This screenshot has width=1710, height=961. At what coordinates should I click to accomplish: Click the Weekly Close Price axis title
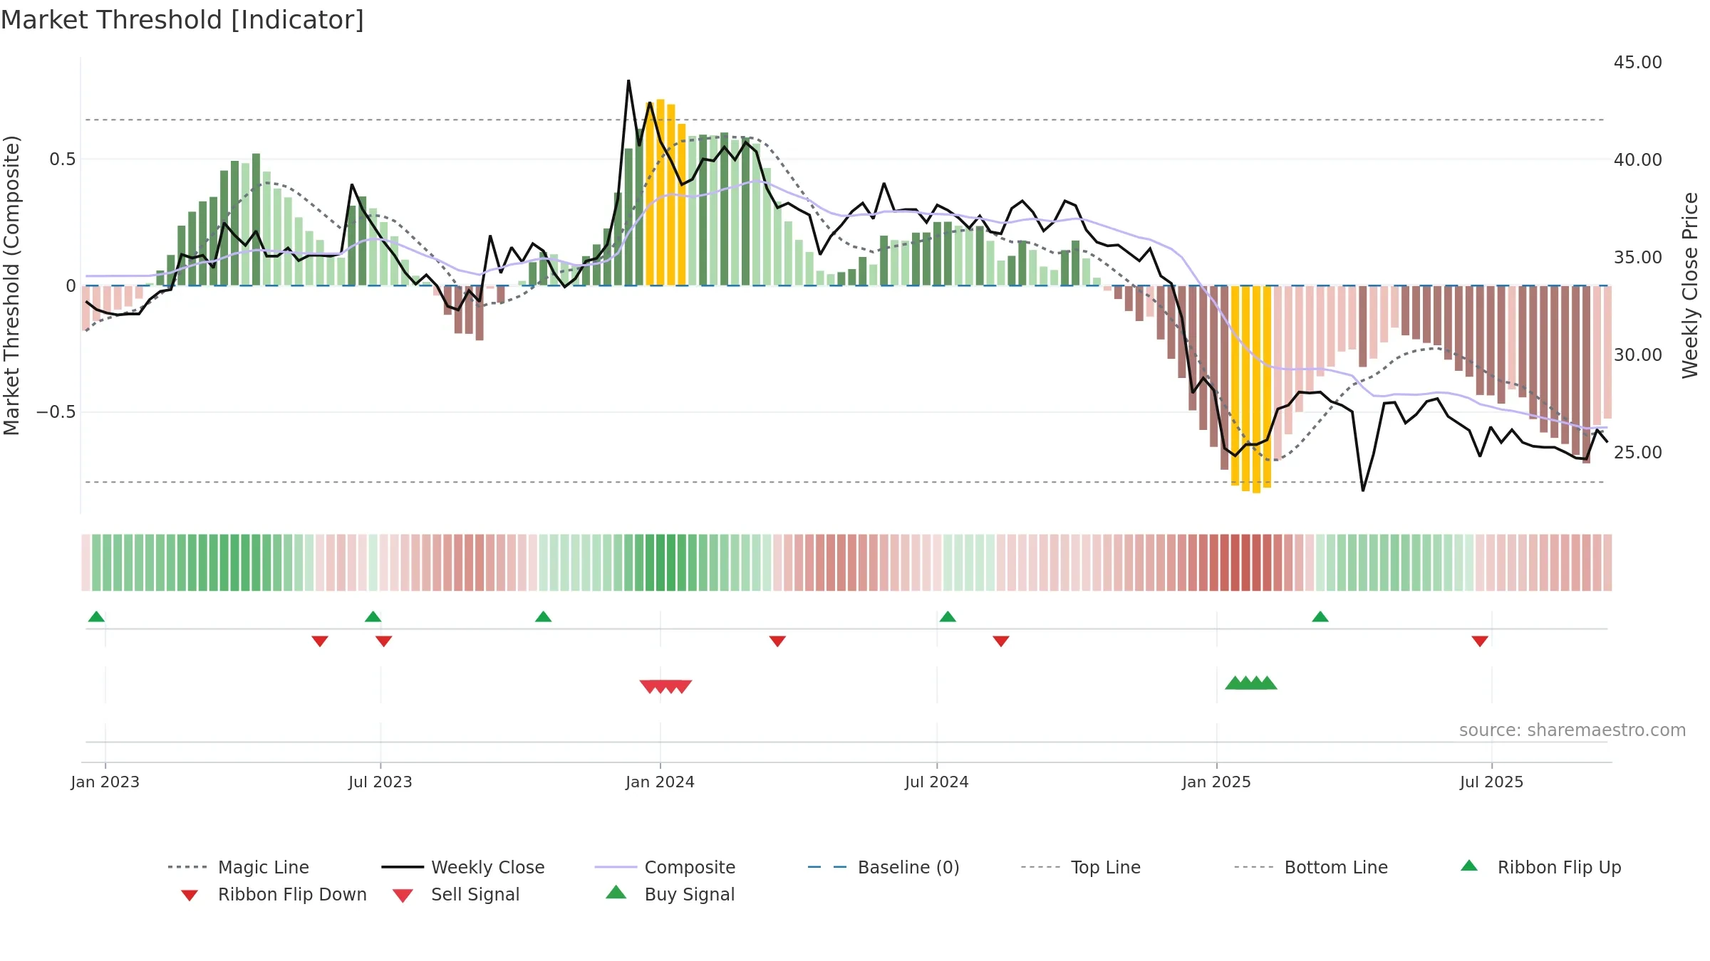click(1690, 285)
